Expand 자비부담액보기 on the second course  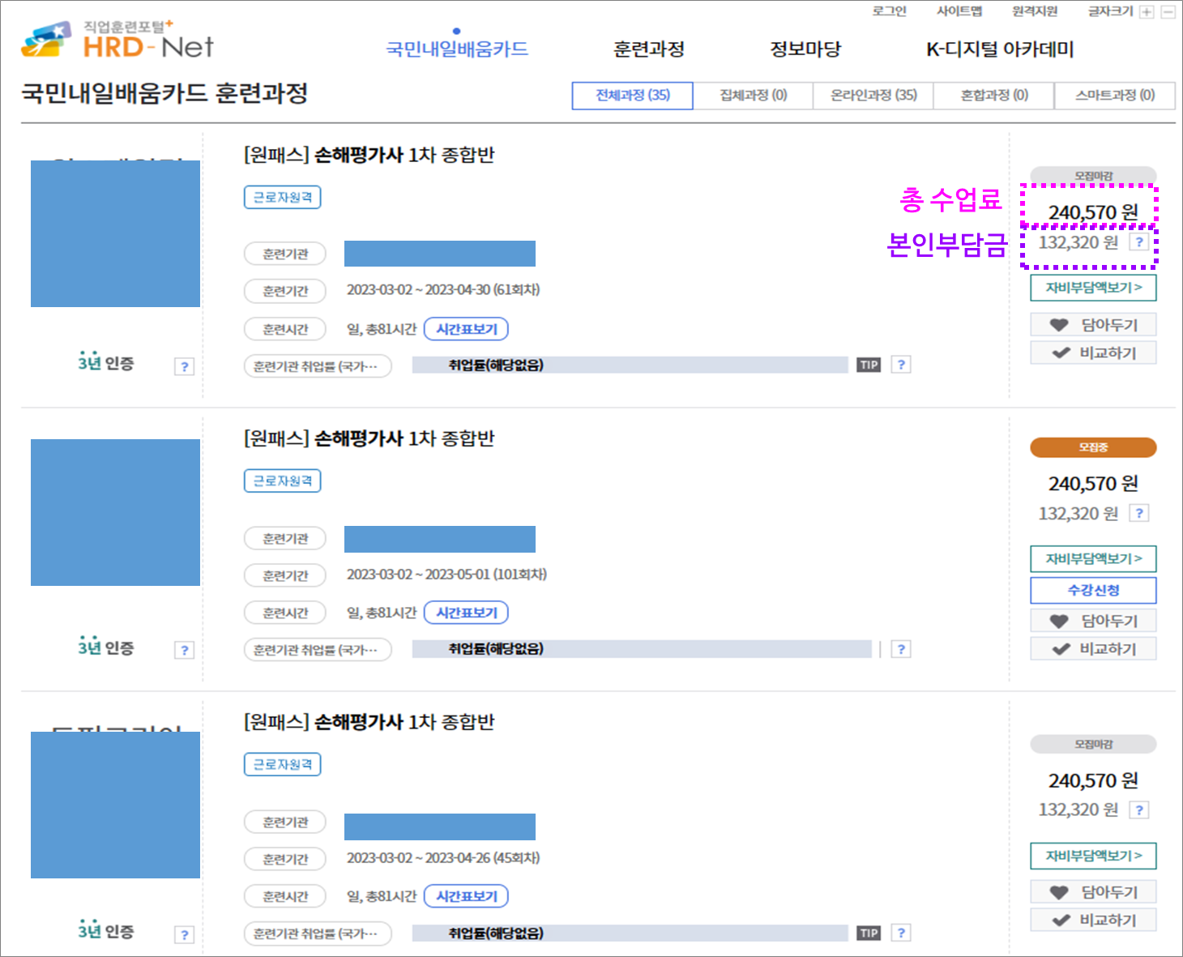coord(1093,559)
